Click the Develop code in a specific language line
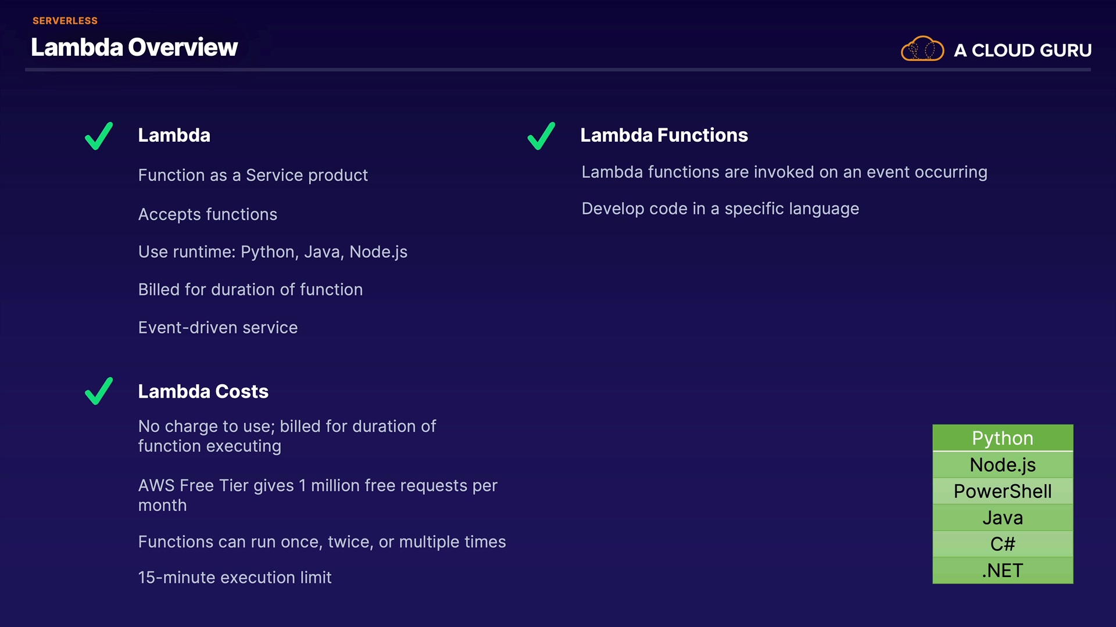Viewport: 1116px width, 627px height. (x=720, y=209)
